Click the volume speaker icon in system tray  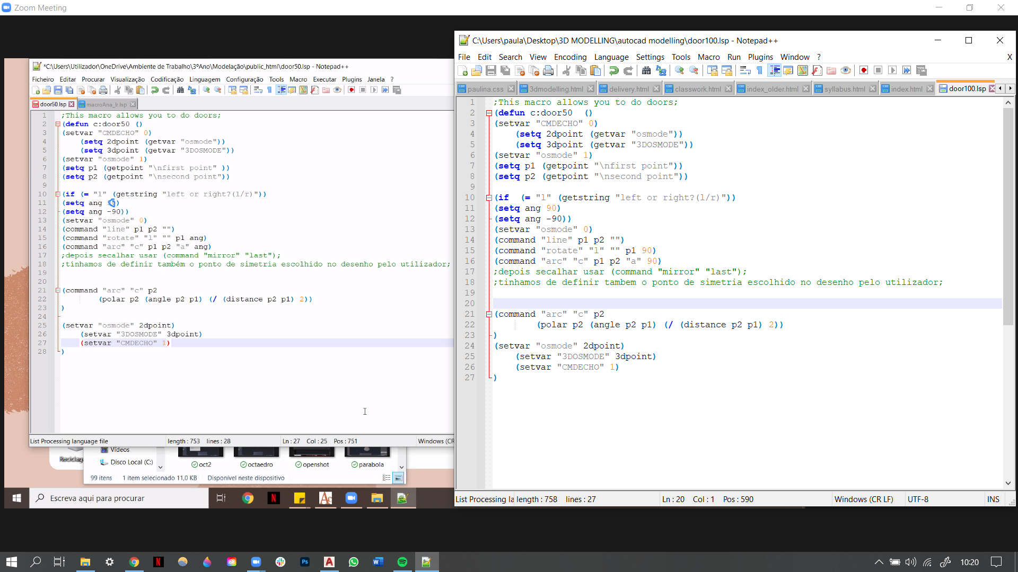coord(910,562)
